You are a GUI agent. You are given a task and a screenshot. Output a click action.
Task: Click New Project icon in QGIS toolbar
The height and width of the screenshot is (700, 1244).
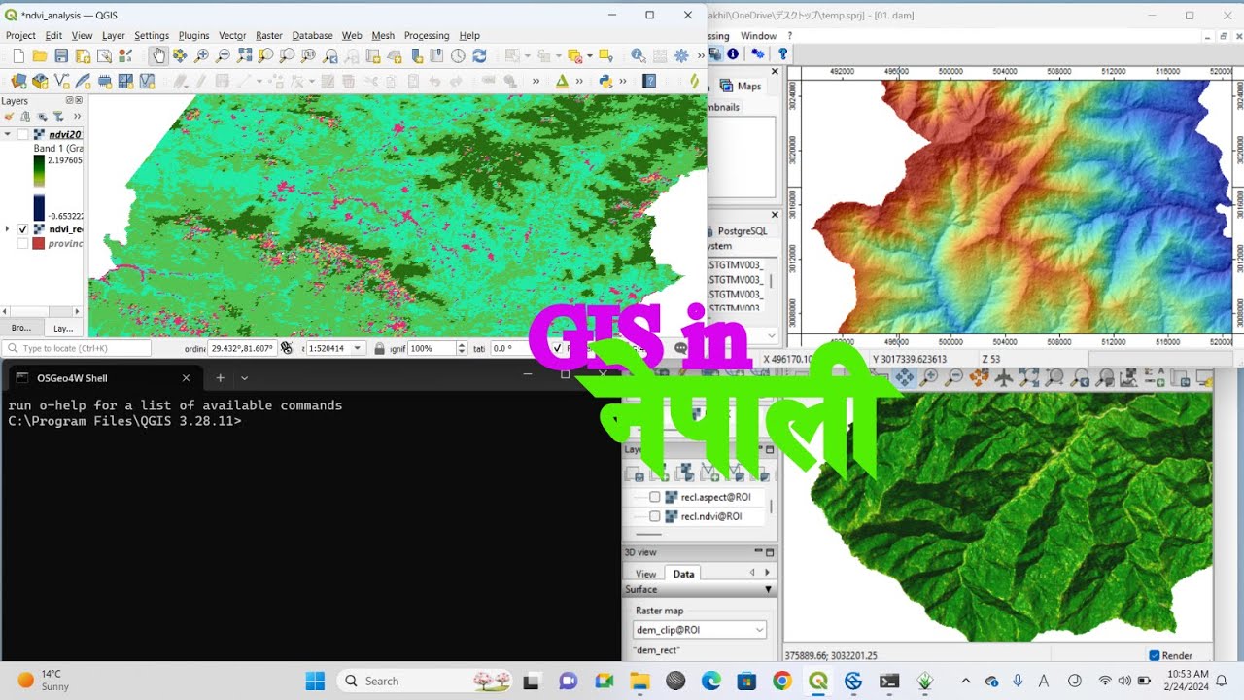pyautogui.click(x=18, y=56)
